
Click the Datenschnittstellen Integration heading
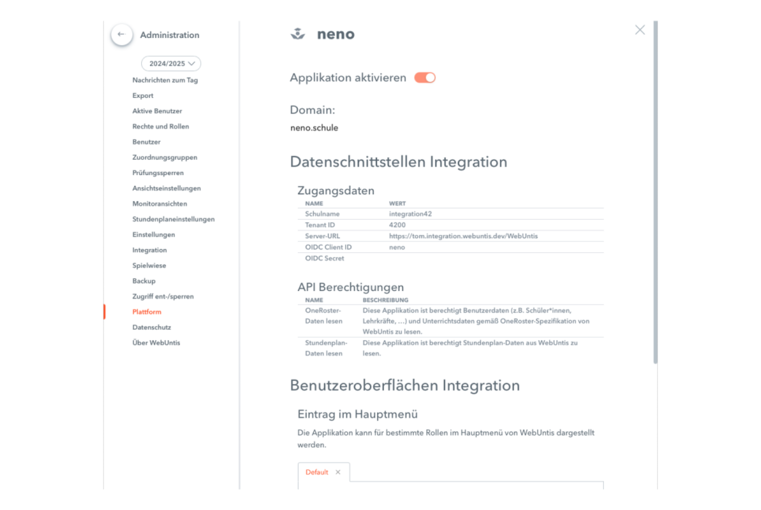point(399,162)
